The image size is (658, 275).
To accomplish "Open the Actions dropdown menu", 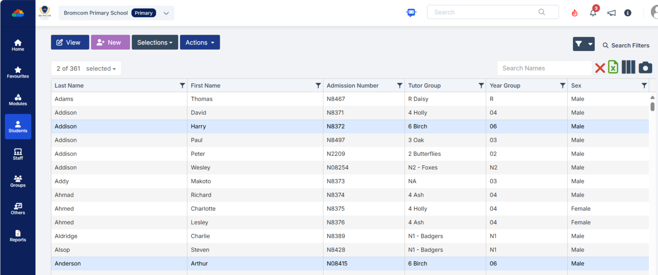I will pos(200,42).
